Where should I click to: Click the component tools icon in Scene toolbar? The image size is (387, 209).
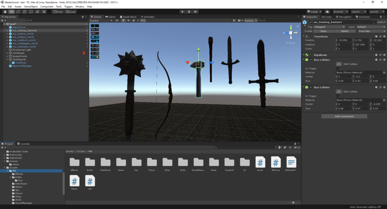point(234,20)
